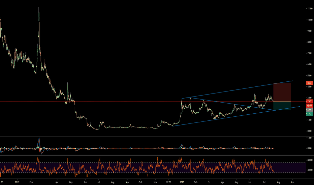Select the lower blue ascending trendline
314x185 pixels.
click(236, 116)
